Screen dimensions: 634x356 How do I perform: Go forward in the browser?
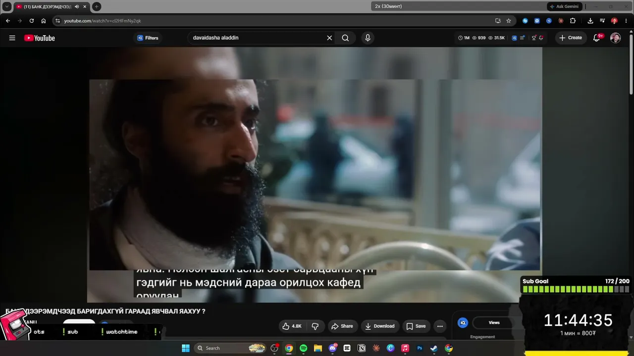(20, 21)
